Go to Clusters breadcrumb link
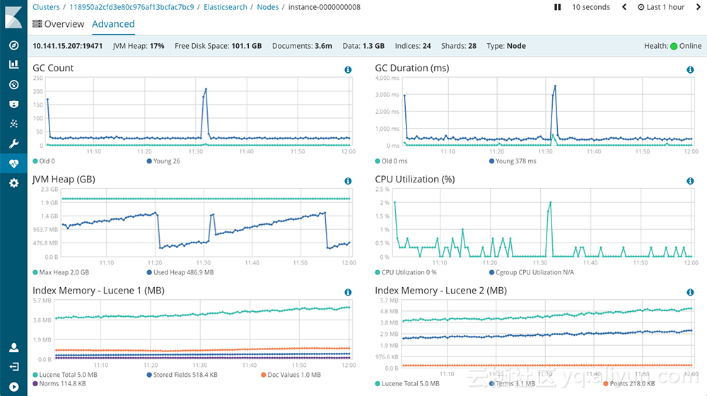The height and width of the screenshot is (396, 707). pos(46,7)
